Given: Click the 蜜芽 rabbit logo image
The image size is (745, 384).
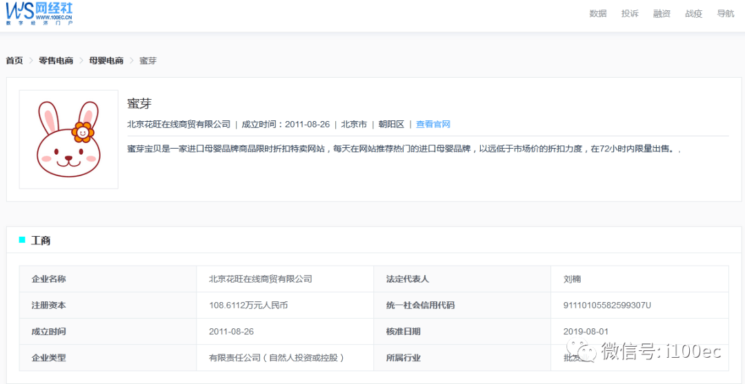Looking at the screenshot, I should 68,140.
